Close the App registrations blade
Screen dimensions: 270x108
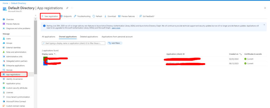point(265,8)
